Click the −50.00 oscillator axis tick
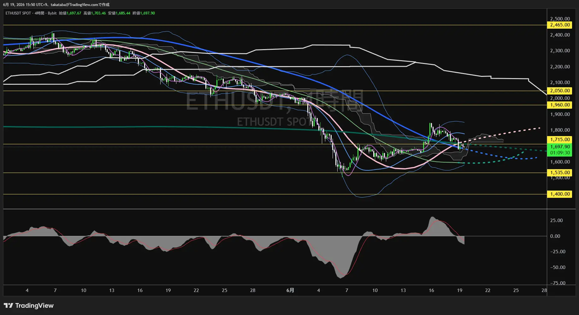Viewport: 579px width, 315px height. tap(558, 267)
